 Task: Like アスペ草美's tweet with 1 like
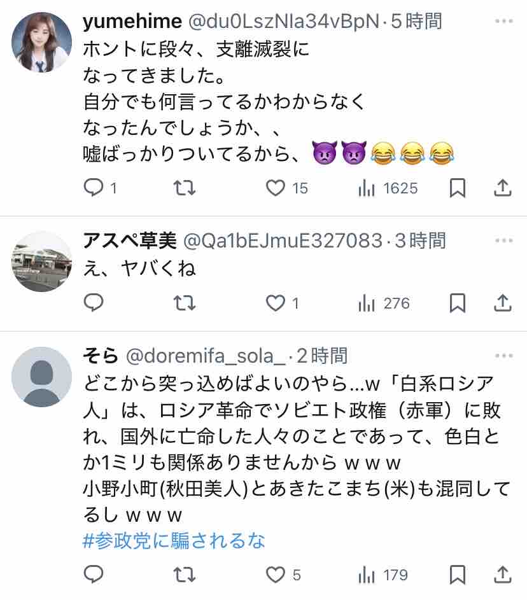point(276,303)
